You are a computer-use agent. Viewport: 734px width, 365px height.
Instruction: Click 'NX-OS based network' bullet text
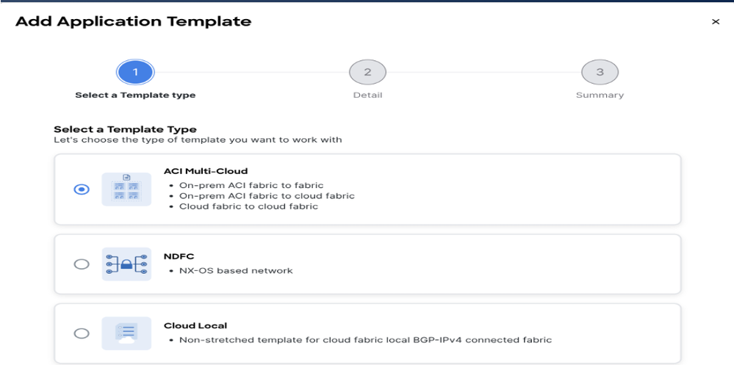[x=236, y=270]
